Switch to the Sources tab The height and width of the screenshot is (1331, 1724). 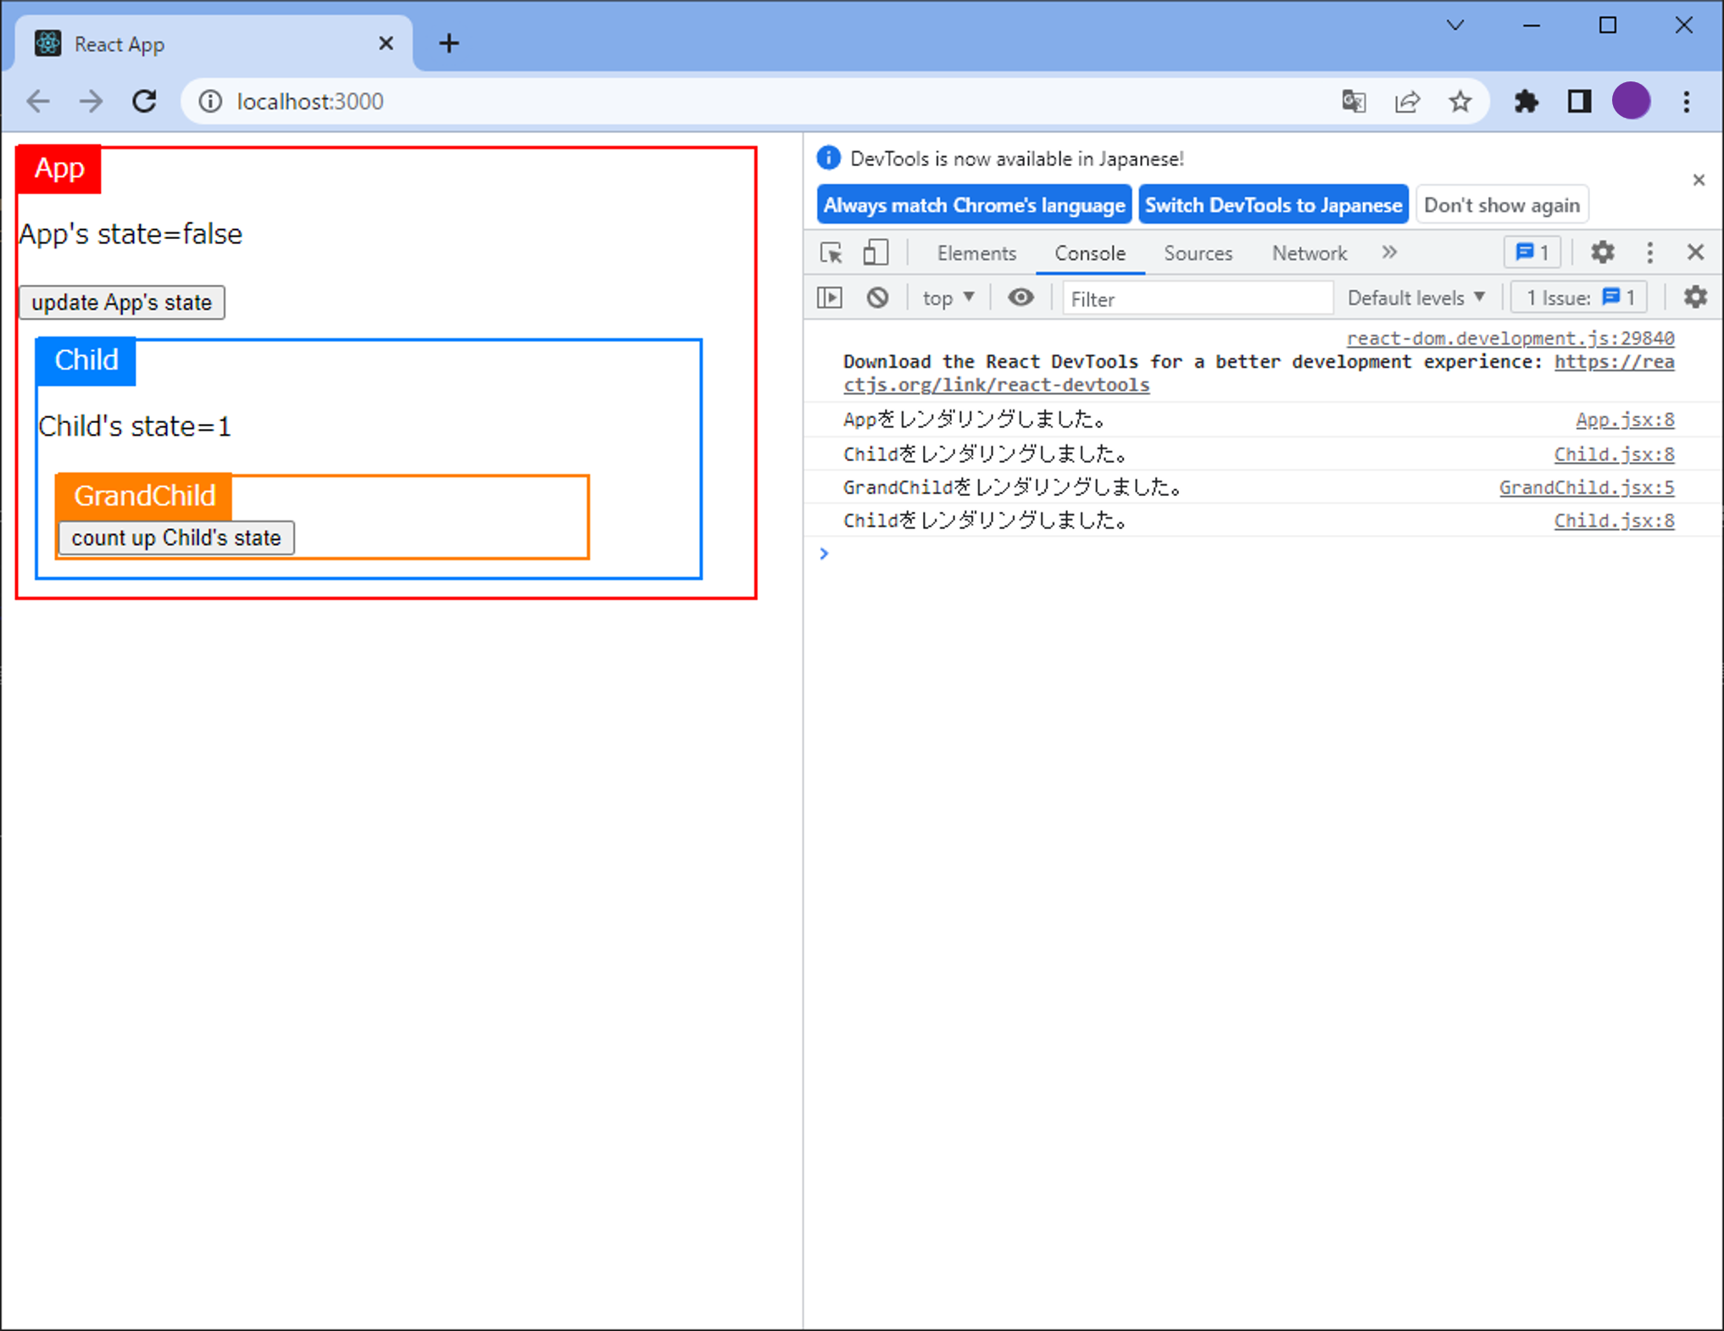[1198, 253]
